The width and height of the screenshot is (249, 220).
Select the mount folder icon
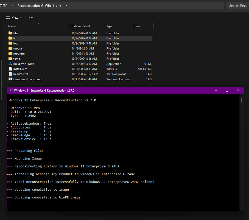10,48
